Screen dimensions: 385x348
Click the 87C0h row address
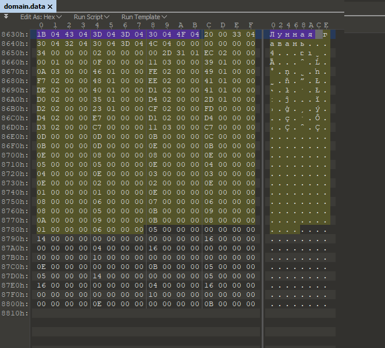(15, 267)
